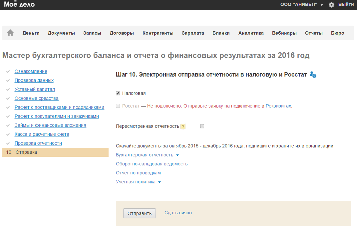The height and width of the screenshot is (229, 357).
Task: Click the Моё дело logo
Action: (x=19, y=5)
